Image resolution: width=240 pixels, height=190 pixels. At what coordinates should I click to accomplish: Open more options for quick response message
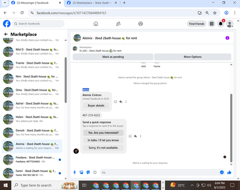[141, 136]
